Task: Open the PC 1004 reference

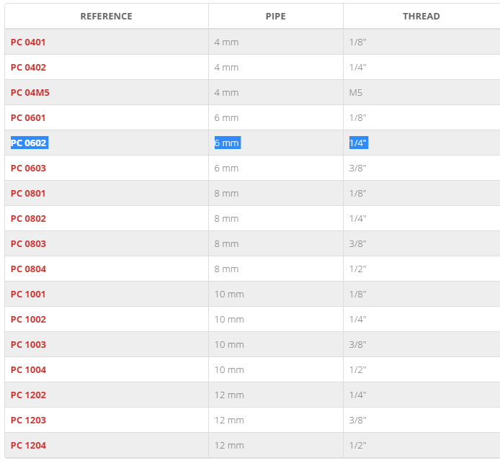Action: tap(28, 369)
